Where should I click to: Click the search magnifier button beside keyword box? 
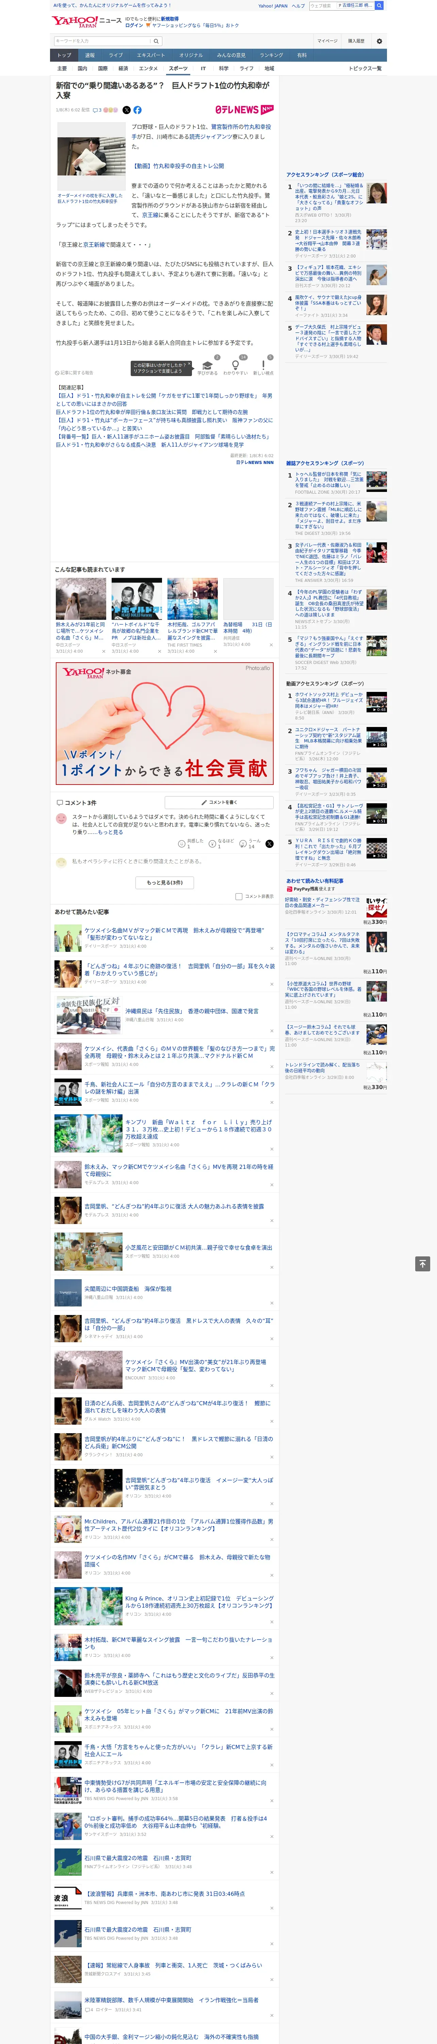(x=156, y=41)
